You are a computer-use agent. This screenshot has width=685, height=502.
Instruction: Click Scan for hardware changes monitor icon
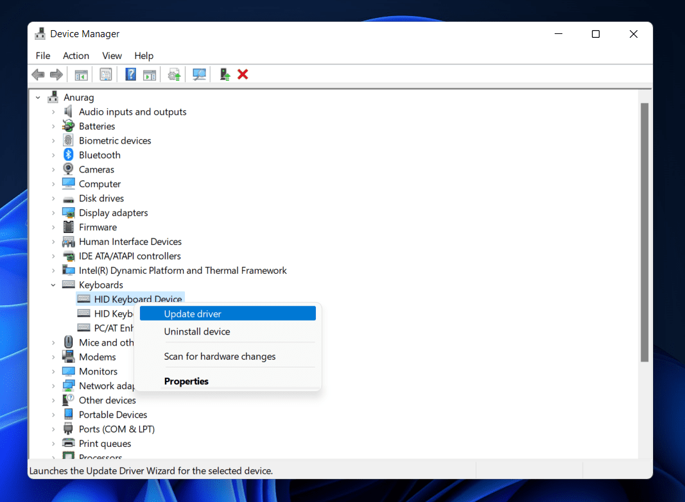200,74
